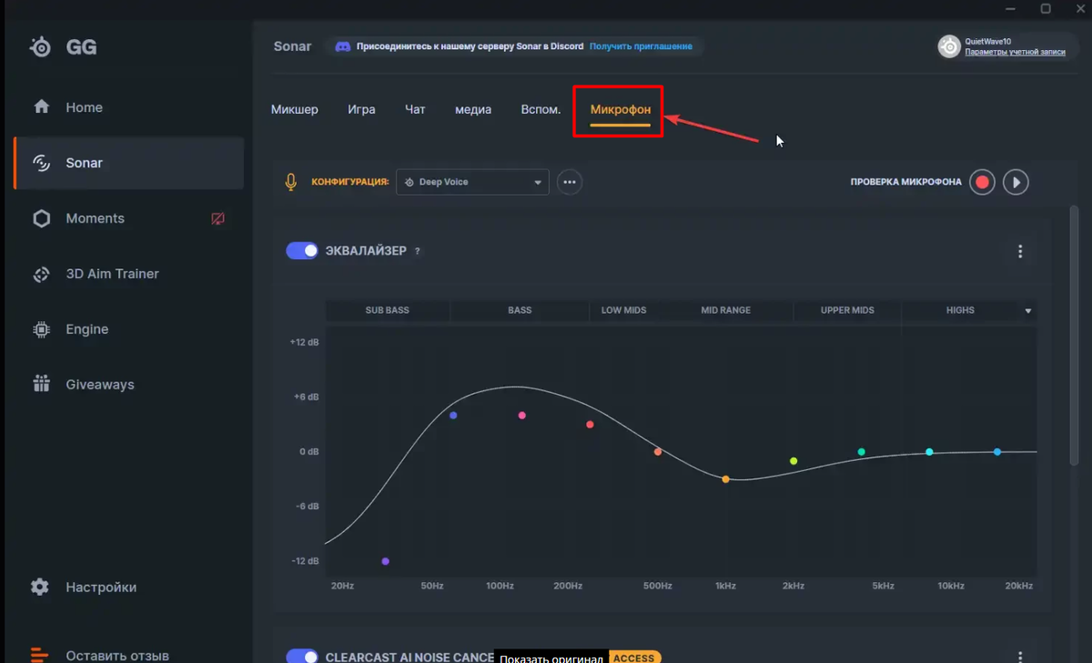
Task: Click the ПРОВЕРКА МИКРОФОНА label
Action: tap(905, 182)
